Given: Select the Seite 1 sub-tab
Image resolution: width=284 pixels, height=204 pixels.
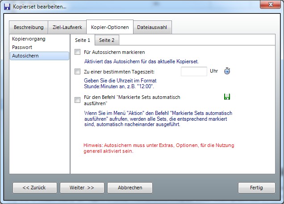Looking at the screenshot, I should point(83,40).
